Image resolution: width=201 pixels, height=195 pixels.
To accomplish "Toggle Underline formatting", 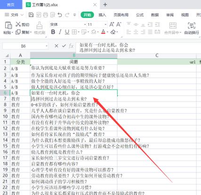I will click(67, 32).
